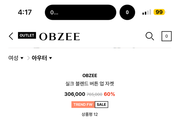
Task: Tap the round 0 status bubble
Action: point(127,12)
